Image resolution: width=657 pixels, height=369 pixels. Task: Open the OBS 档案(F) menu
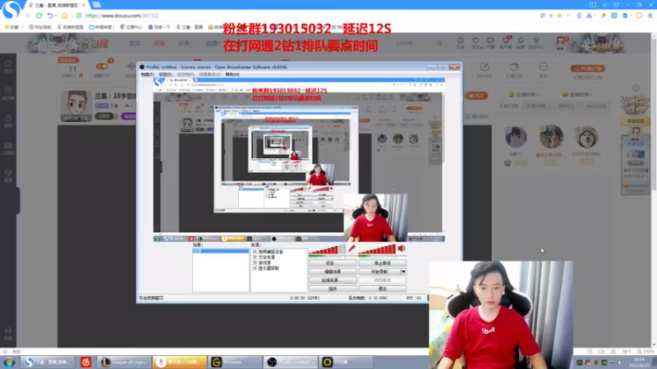pos(147,74)
